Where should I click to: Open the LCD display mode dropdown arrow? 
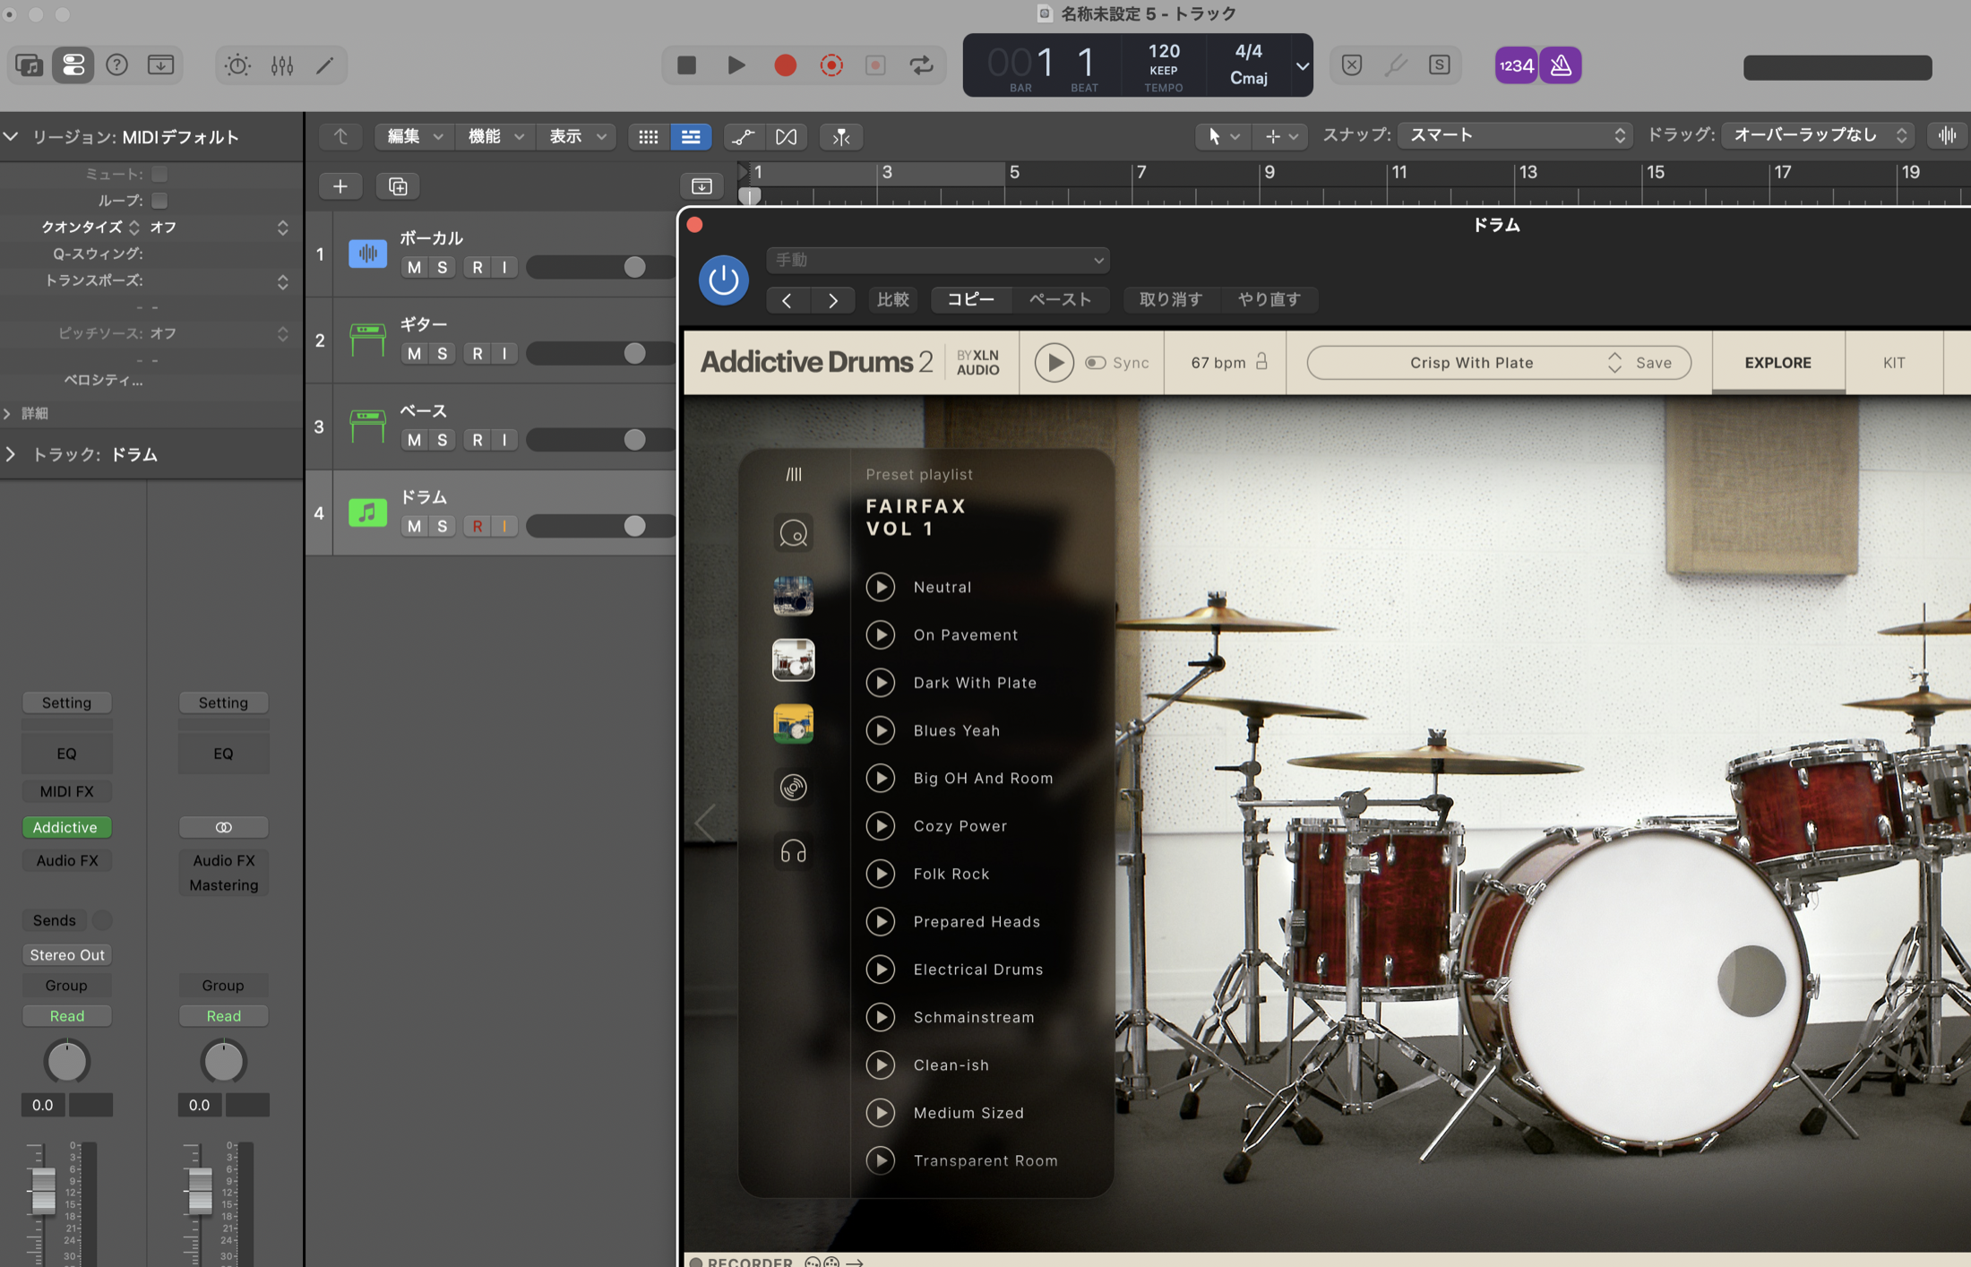pyautogui.click(x=1302, y=65)
